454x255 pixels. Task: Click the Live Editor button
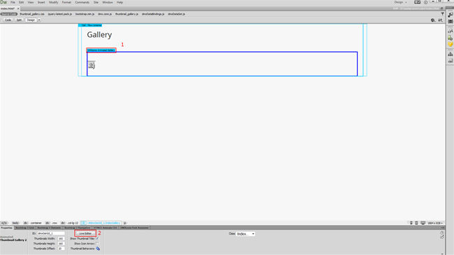click(85, 233)
